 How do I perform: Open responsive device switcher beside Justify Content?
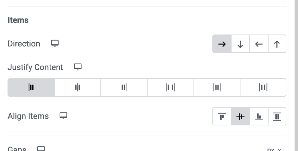78,67
